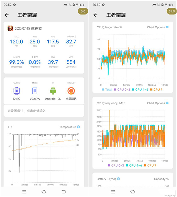Toggle CPU 4~6 in frequency legend
This screenshot has width=177, height=197.
pos(134,165)
